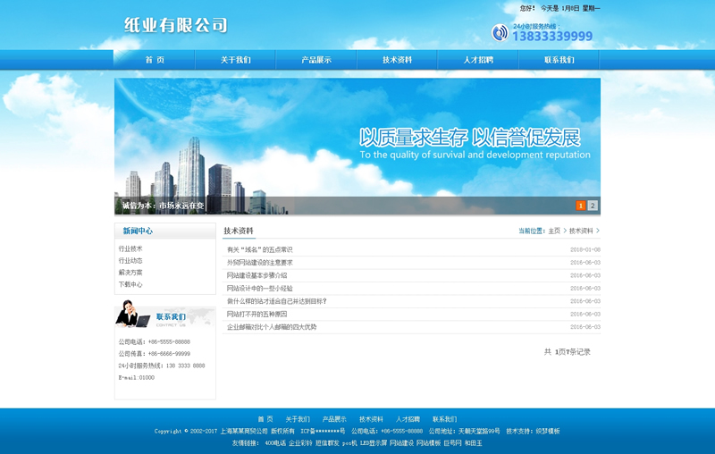Image resolution: width=715 pixels, height=454 pixels.
Task: Open 解决方案 in the news sidebar
Action: point(130,273)
